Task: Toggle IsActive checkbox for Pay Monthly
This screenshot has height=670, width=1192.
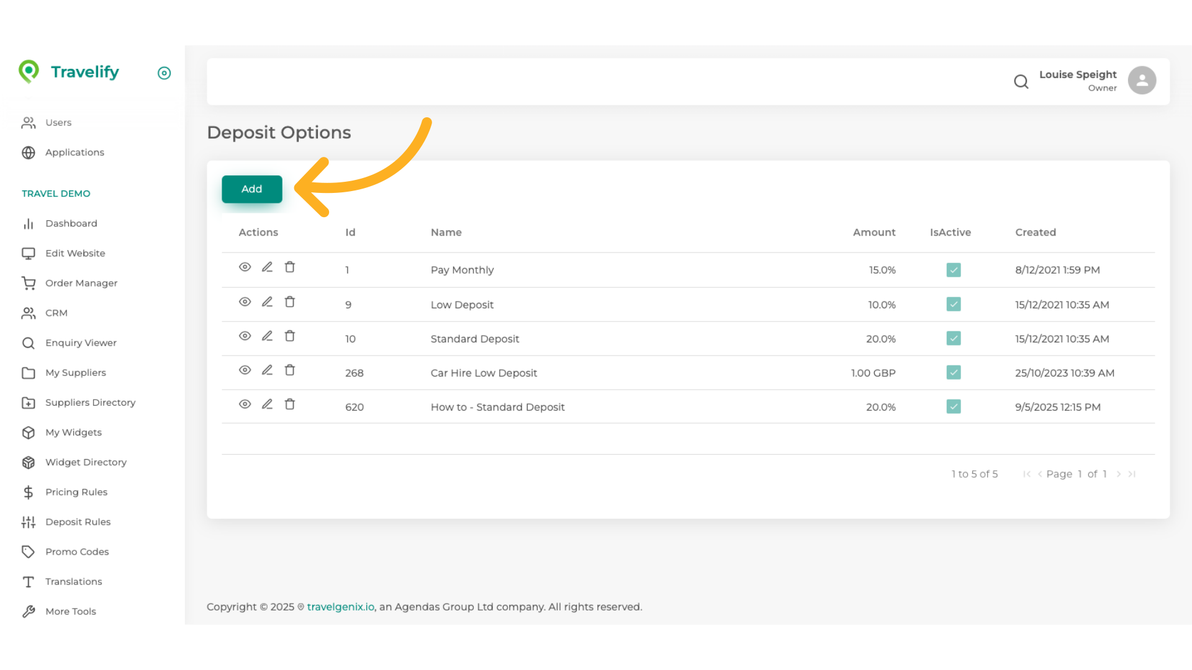Action: click(954, 270)
